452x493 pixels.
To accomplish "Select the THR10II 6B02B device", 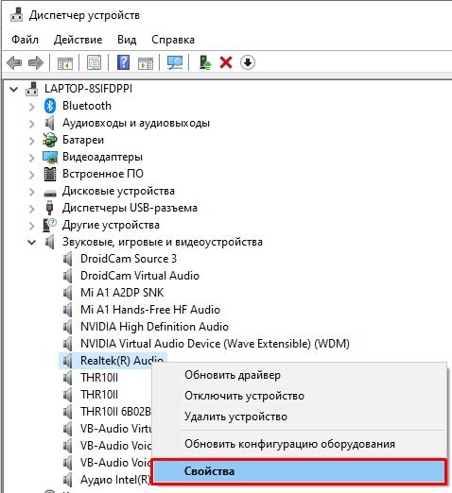I will 115,412.
